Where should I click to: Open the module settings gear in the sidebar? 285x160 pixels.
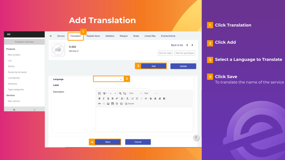click(14, 110)
